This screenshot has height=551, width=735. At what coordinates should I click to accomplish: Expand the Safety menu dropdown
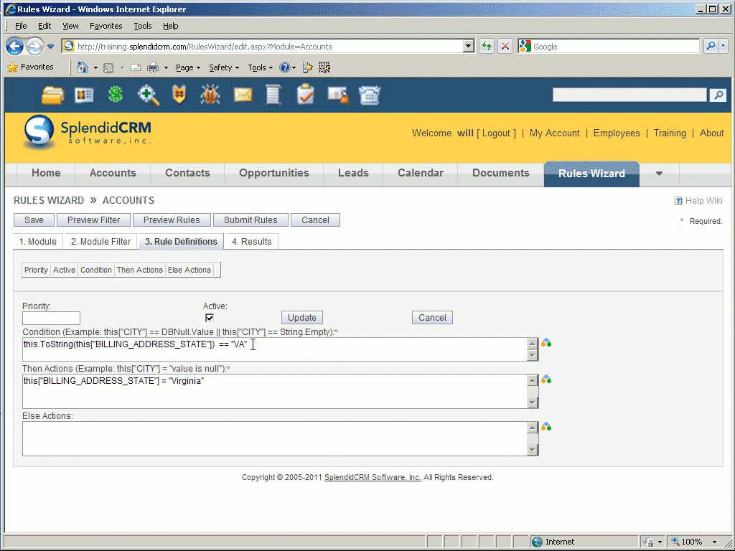click(224, 67)
